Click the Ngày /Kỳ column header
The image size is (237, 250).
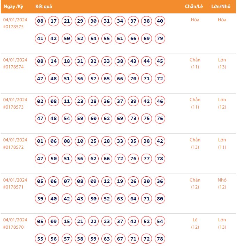click(14, 7)
